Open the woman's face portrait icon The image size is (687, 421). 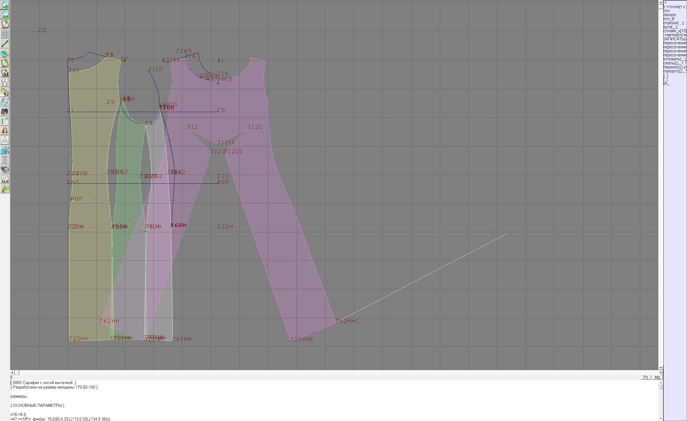tap(5, 131)
